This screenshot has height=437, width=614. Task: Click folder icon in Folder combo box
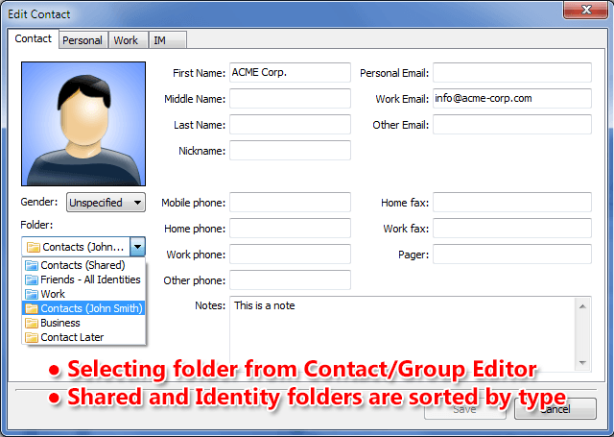[34, 247]
